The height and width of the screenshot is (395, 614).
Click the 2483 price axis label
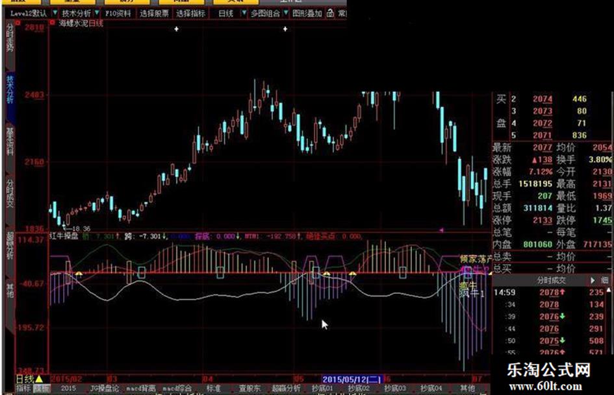coord(34,95)
